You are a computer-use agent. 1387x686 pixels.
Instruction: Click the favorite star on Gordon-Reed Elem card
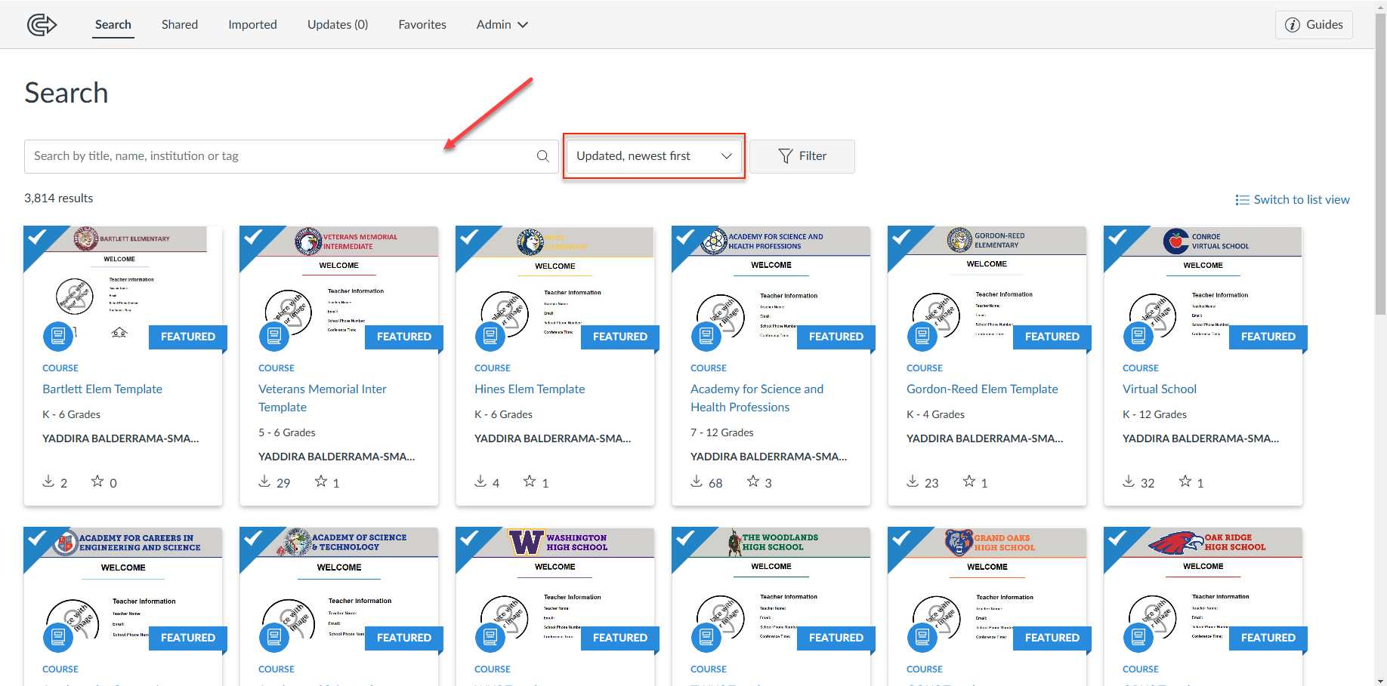click(969, 481)
